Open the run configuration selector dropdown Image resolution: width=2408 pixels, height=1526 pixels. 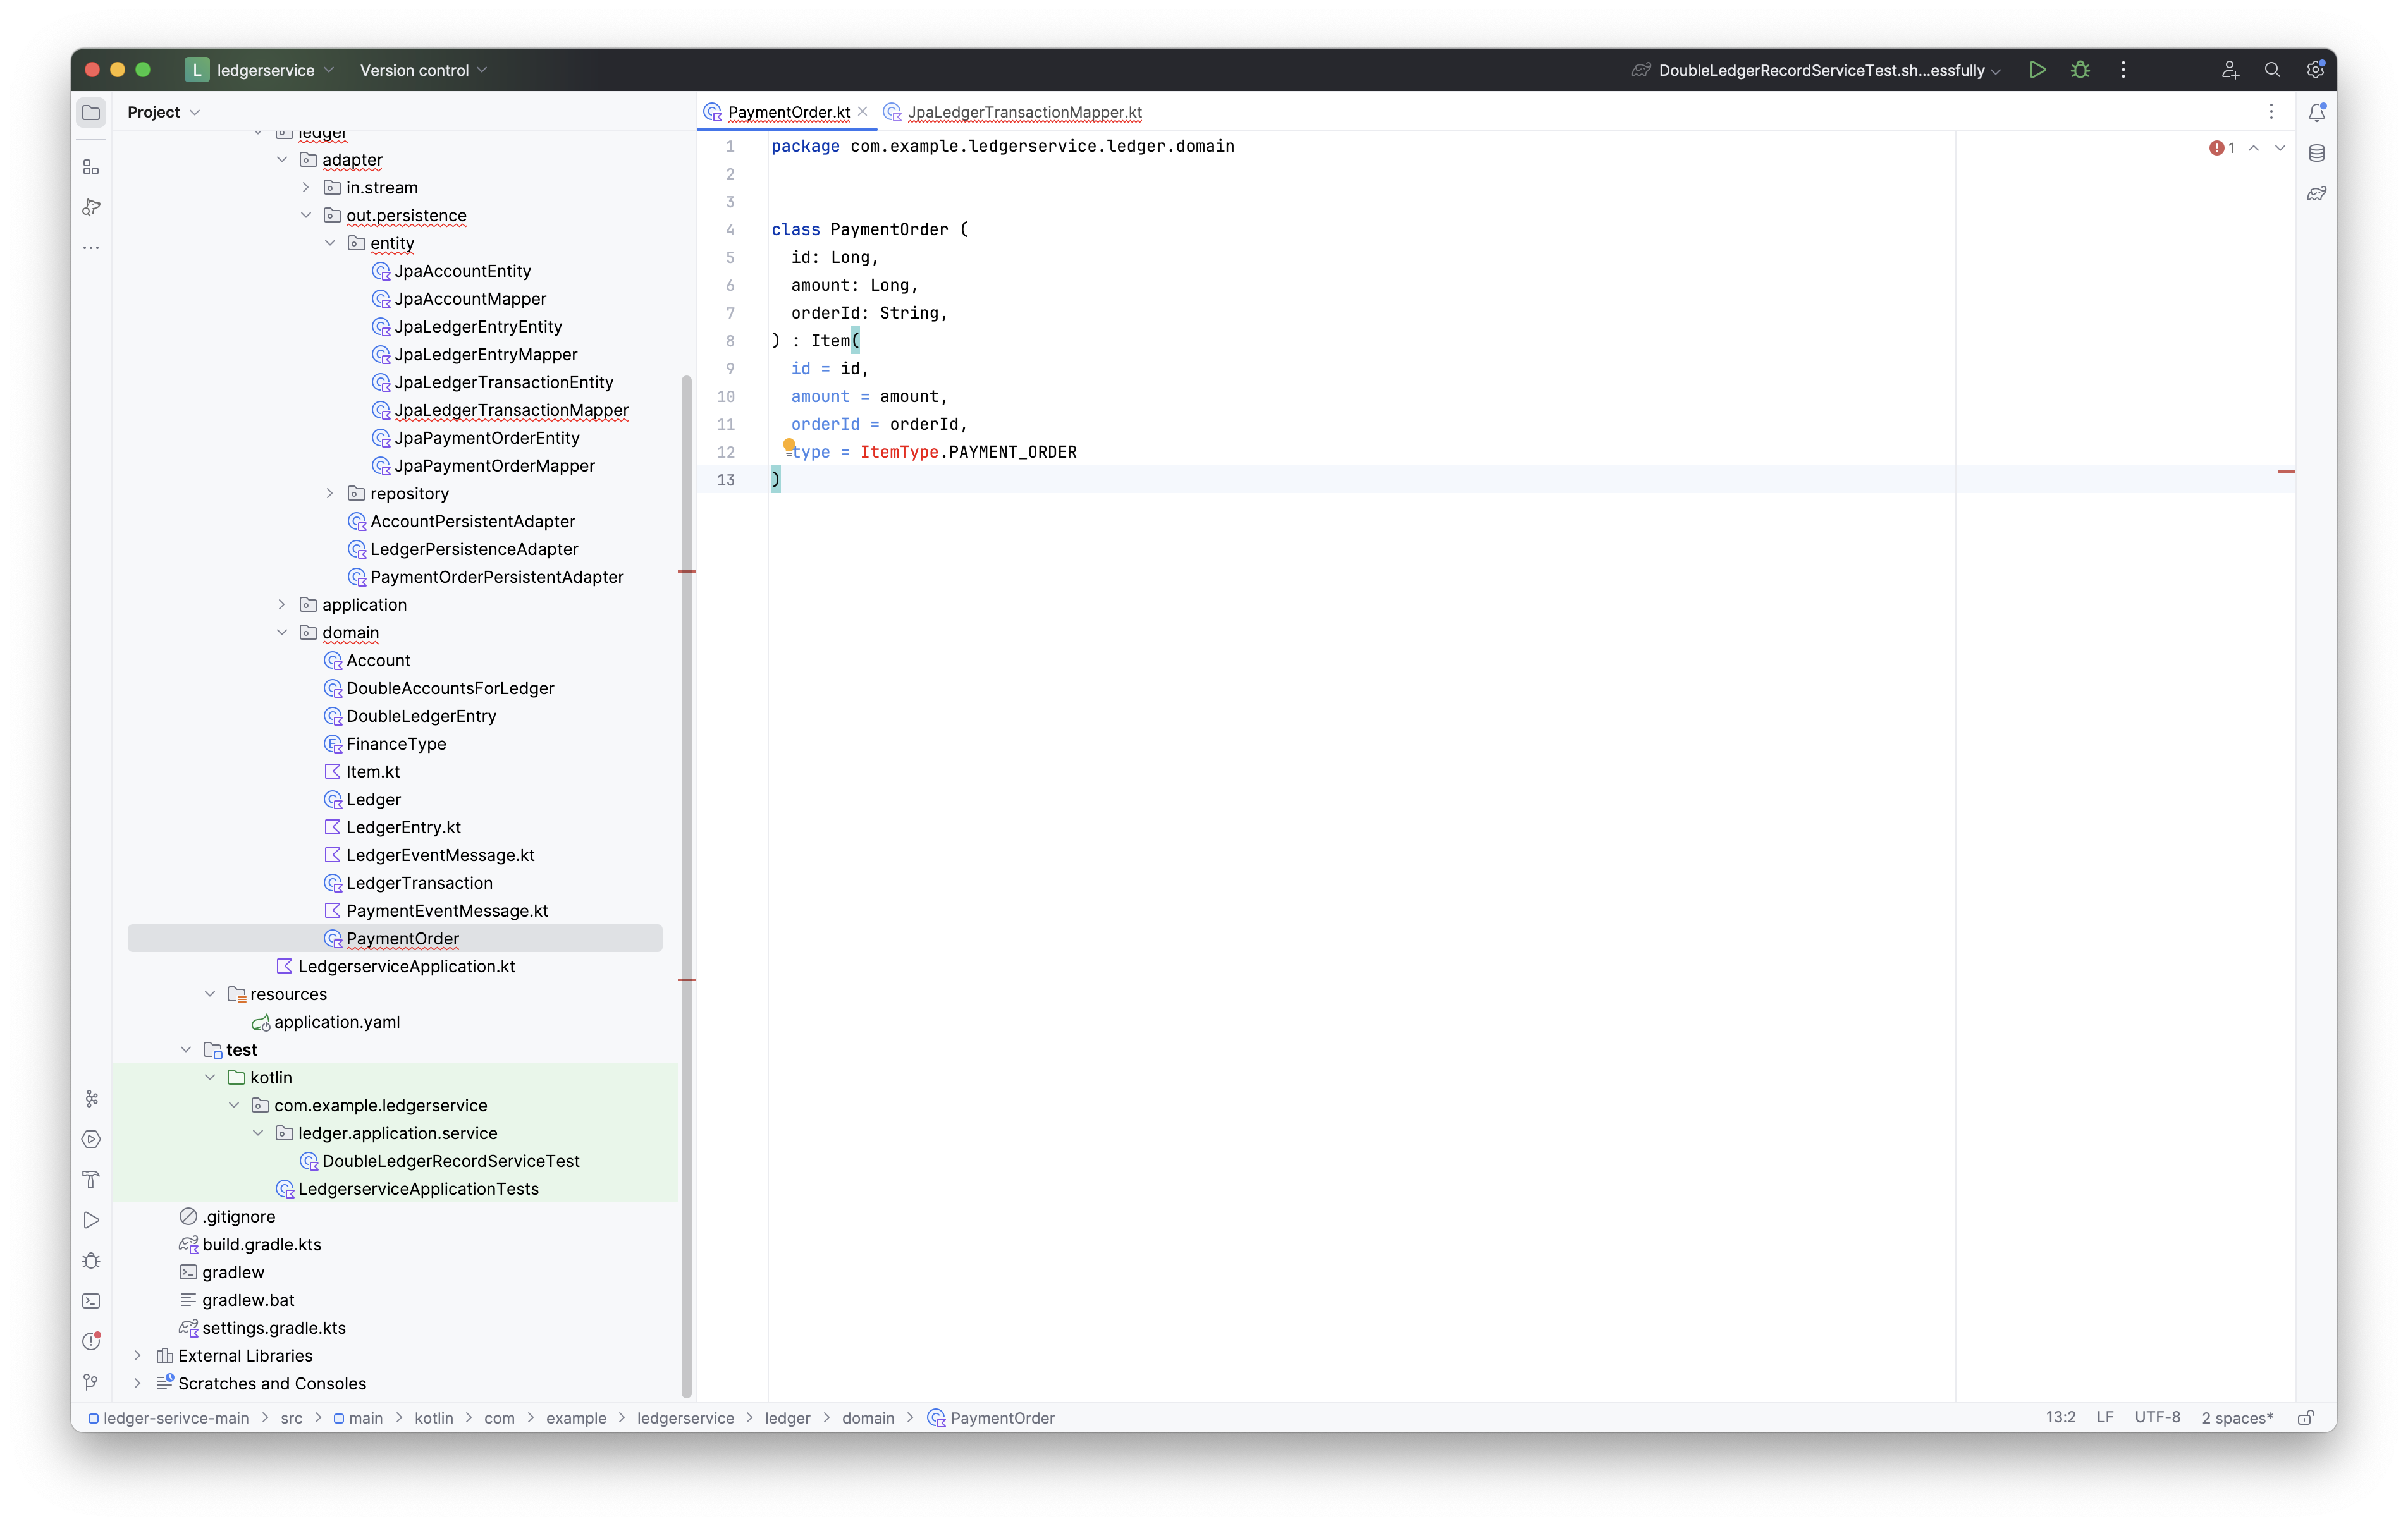click(1816, 70)
